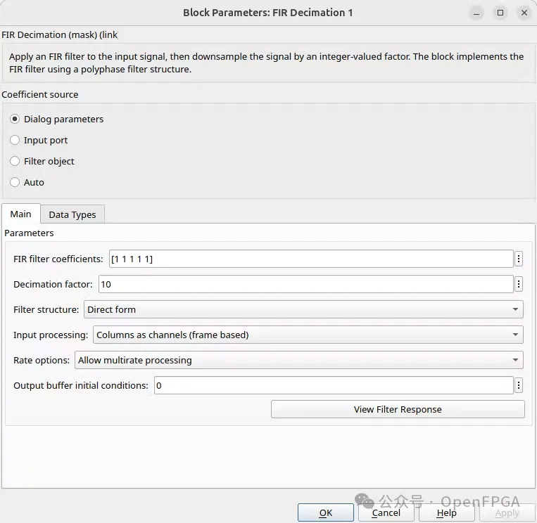Open Help for this block

click(446, 513)
